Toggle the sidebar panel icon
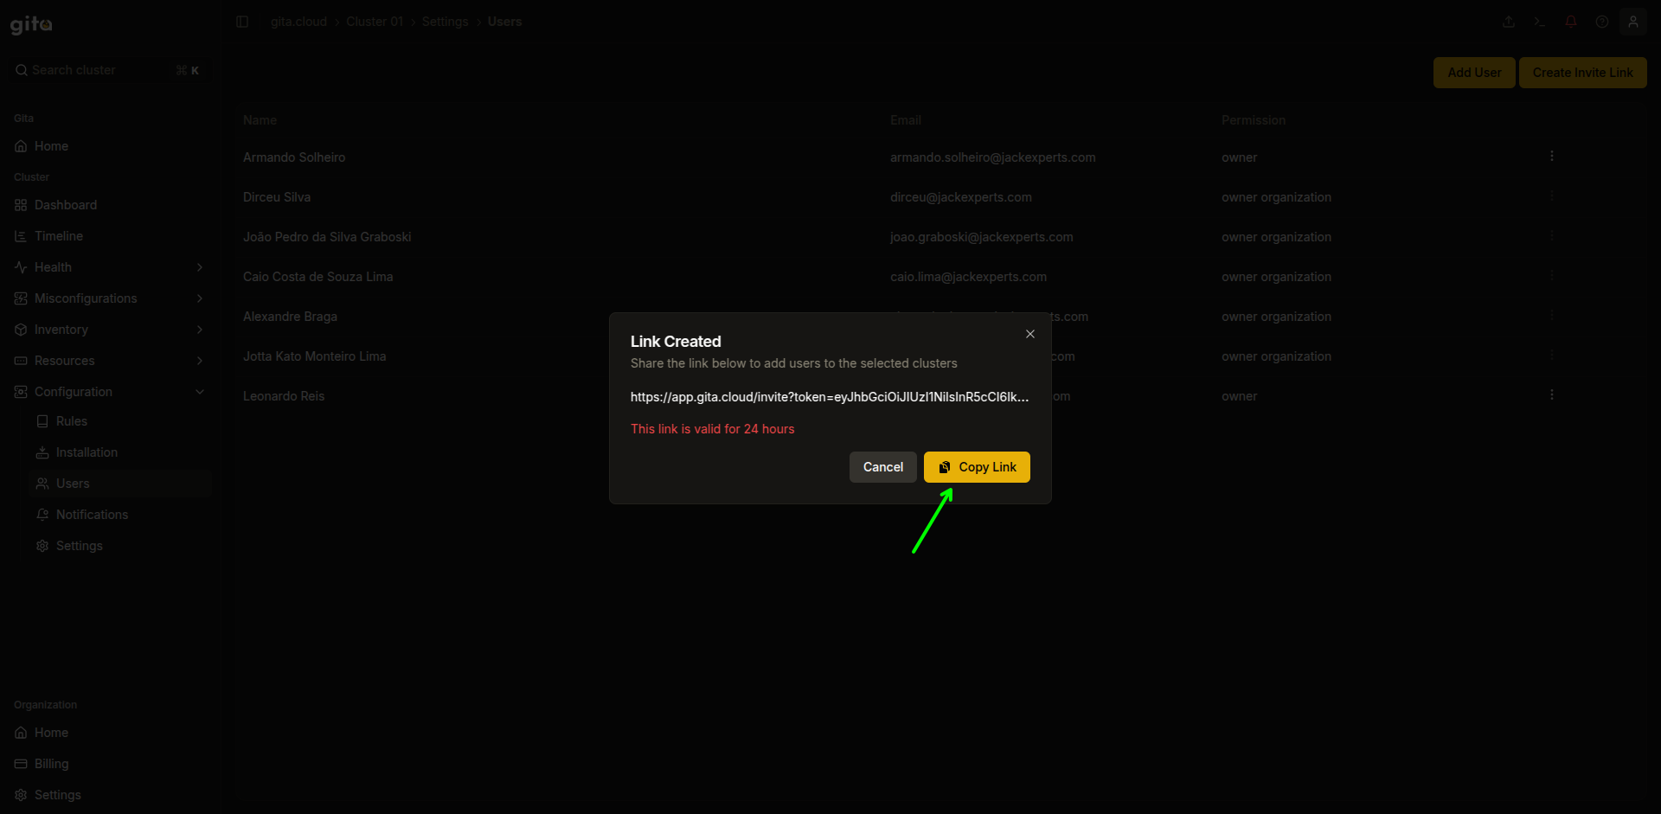The height and width of the screenshot is (814, 1661). 242,22
